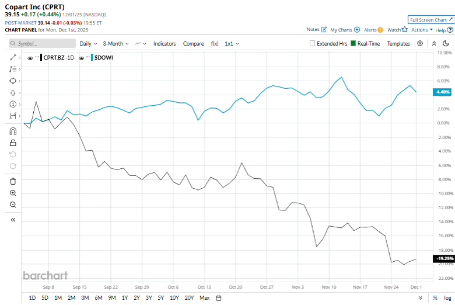455x305 pixels.
Task: Open Full Screen Chart
Action: coord(431,19)
